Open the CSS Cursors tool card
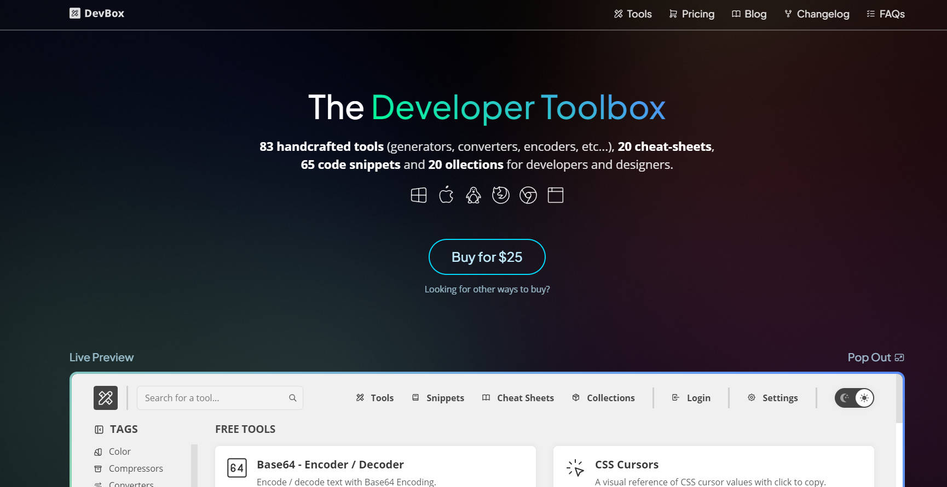 (714, 467)
